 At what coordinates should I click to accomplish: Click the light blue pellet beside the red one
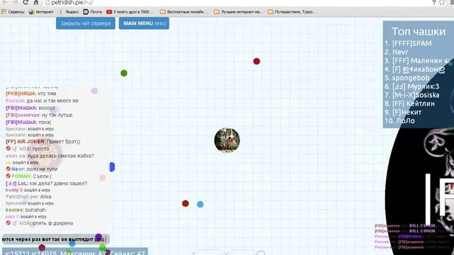coord(200,205)
